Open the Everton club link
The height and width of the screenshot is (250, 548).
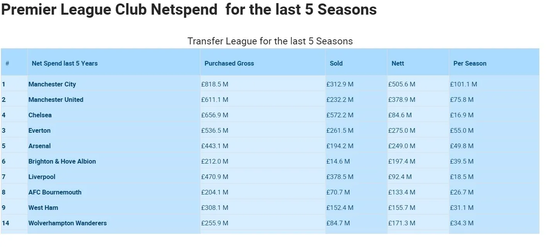pos(39,130)
